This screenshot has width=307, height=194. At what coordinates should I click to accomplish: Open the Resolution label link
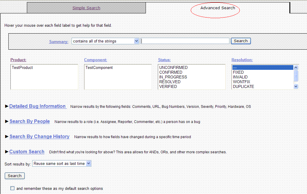[x=242, y=60]
